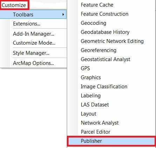Show the LAS Dataset toolbar

[x=112, y=105]
